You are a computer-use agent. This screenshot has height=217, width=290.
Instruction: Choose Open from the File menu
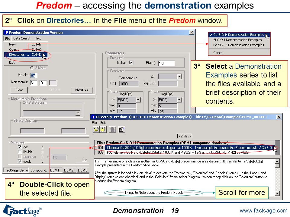[x=26, y=49]
